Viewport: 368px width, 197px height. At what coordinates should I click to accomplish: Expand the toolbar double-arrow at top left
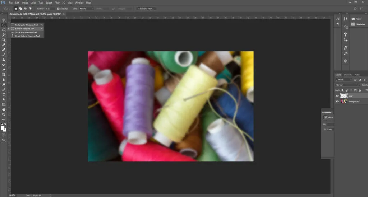2,13
